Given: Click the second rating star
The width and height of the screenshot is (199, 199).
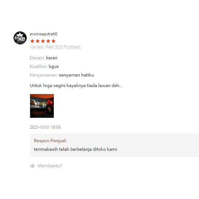Looking at the screenshot, I should pyautogui.click(x=38, y=41).
